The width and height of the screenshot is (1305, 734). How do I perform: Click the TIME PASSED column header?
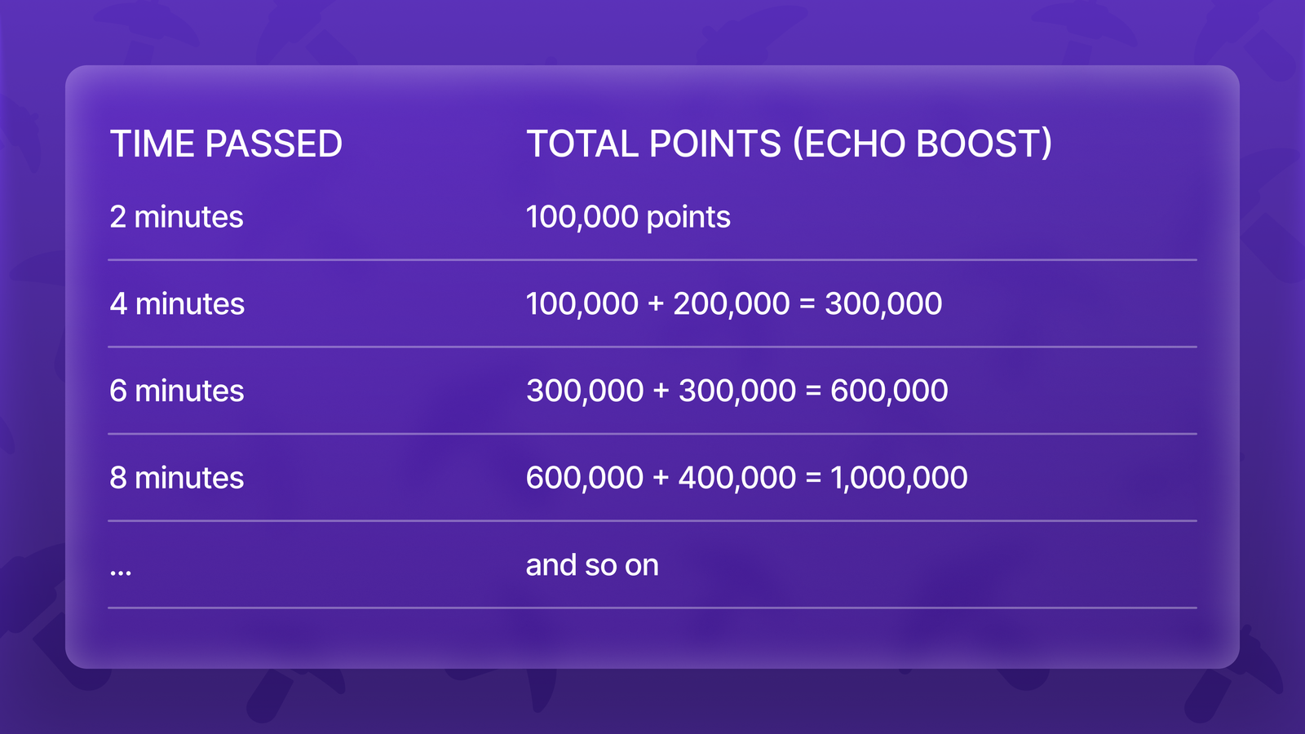226,144
